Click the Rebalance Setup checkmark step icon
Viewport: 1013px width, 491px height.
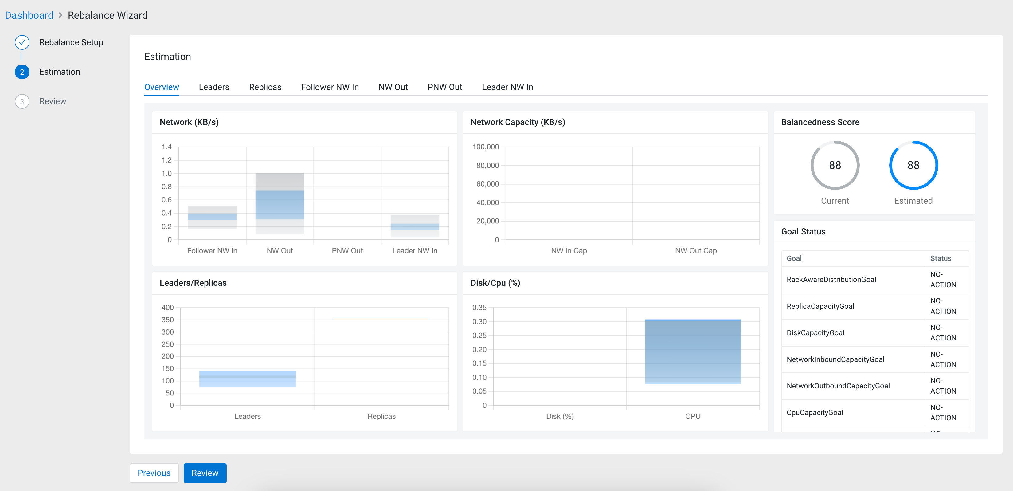(22, 42)
